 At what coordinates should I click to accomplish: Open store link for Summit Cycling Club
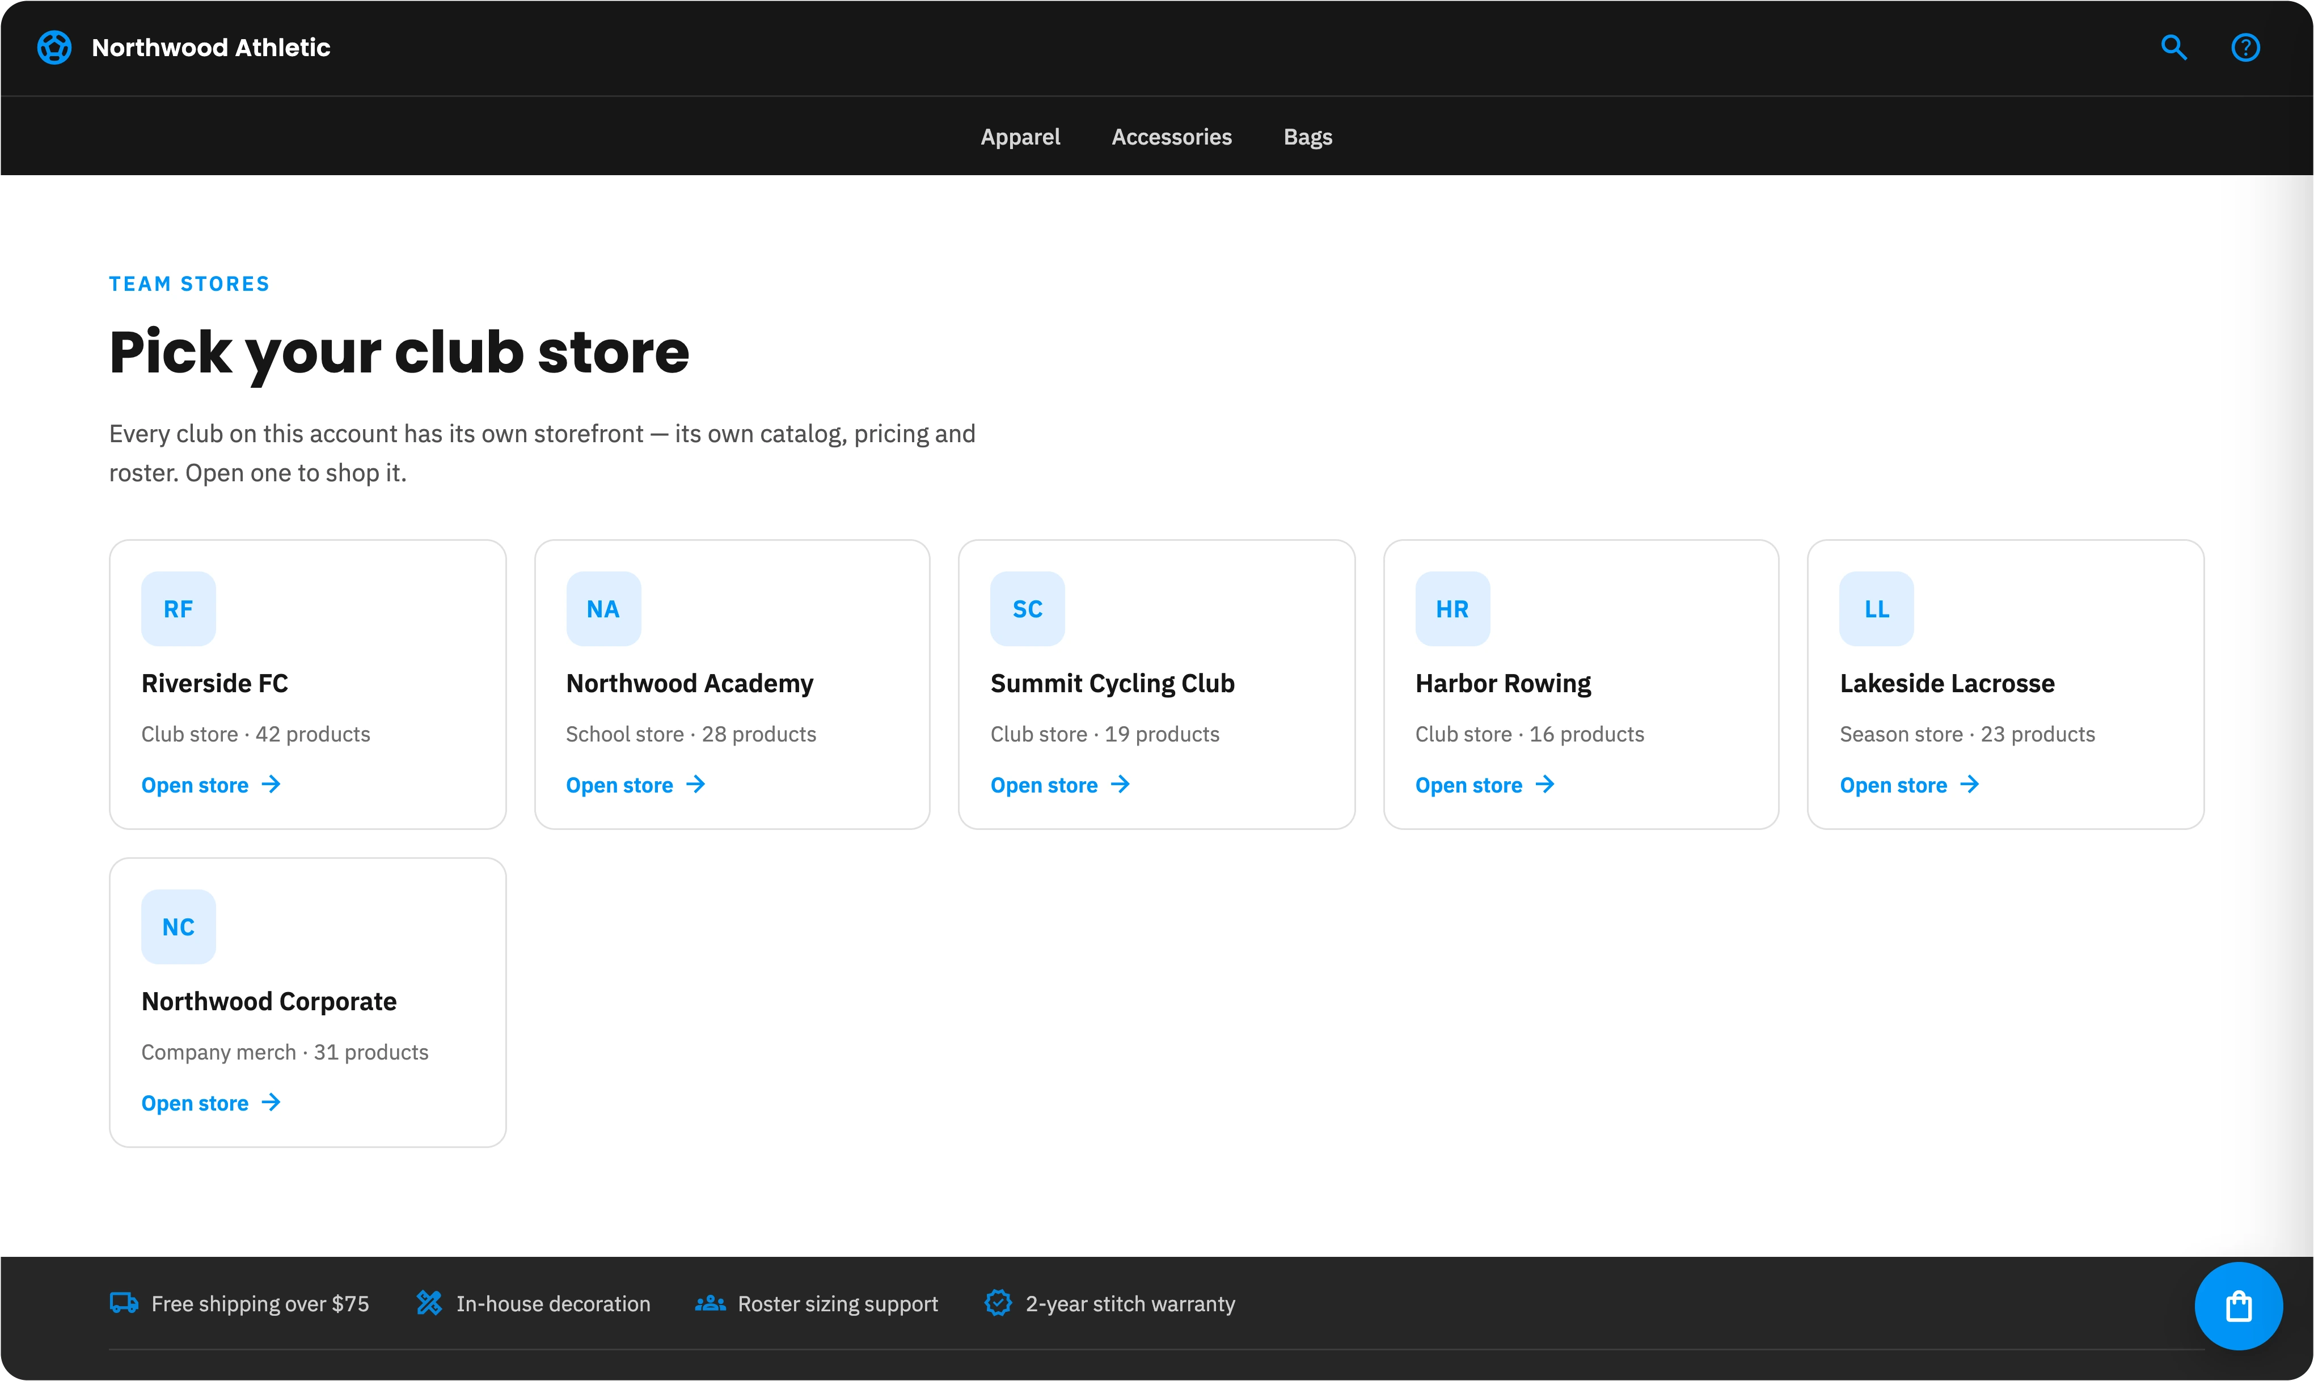tap(1060, 785)
